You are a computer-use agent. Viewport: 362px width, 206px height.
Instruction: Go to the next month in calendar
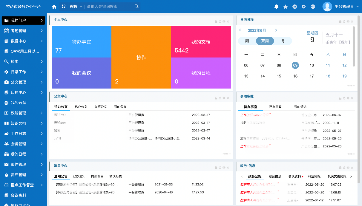click(276, 30)
